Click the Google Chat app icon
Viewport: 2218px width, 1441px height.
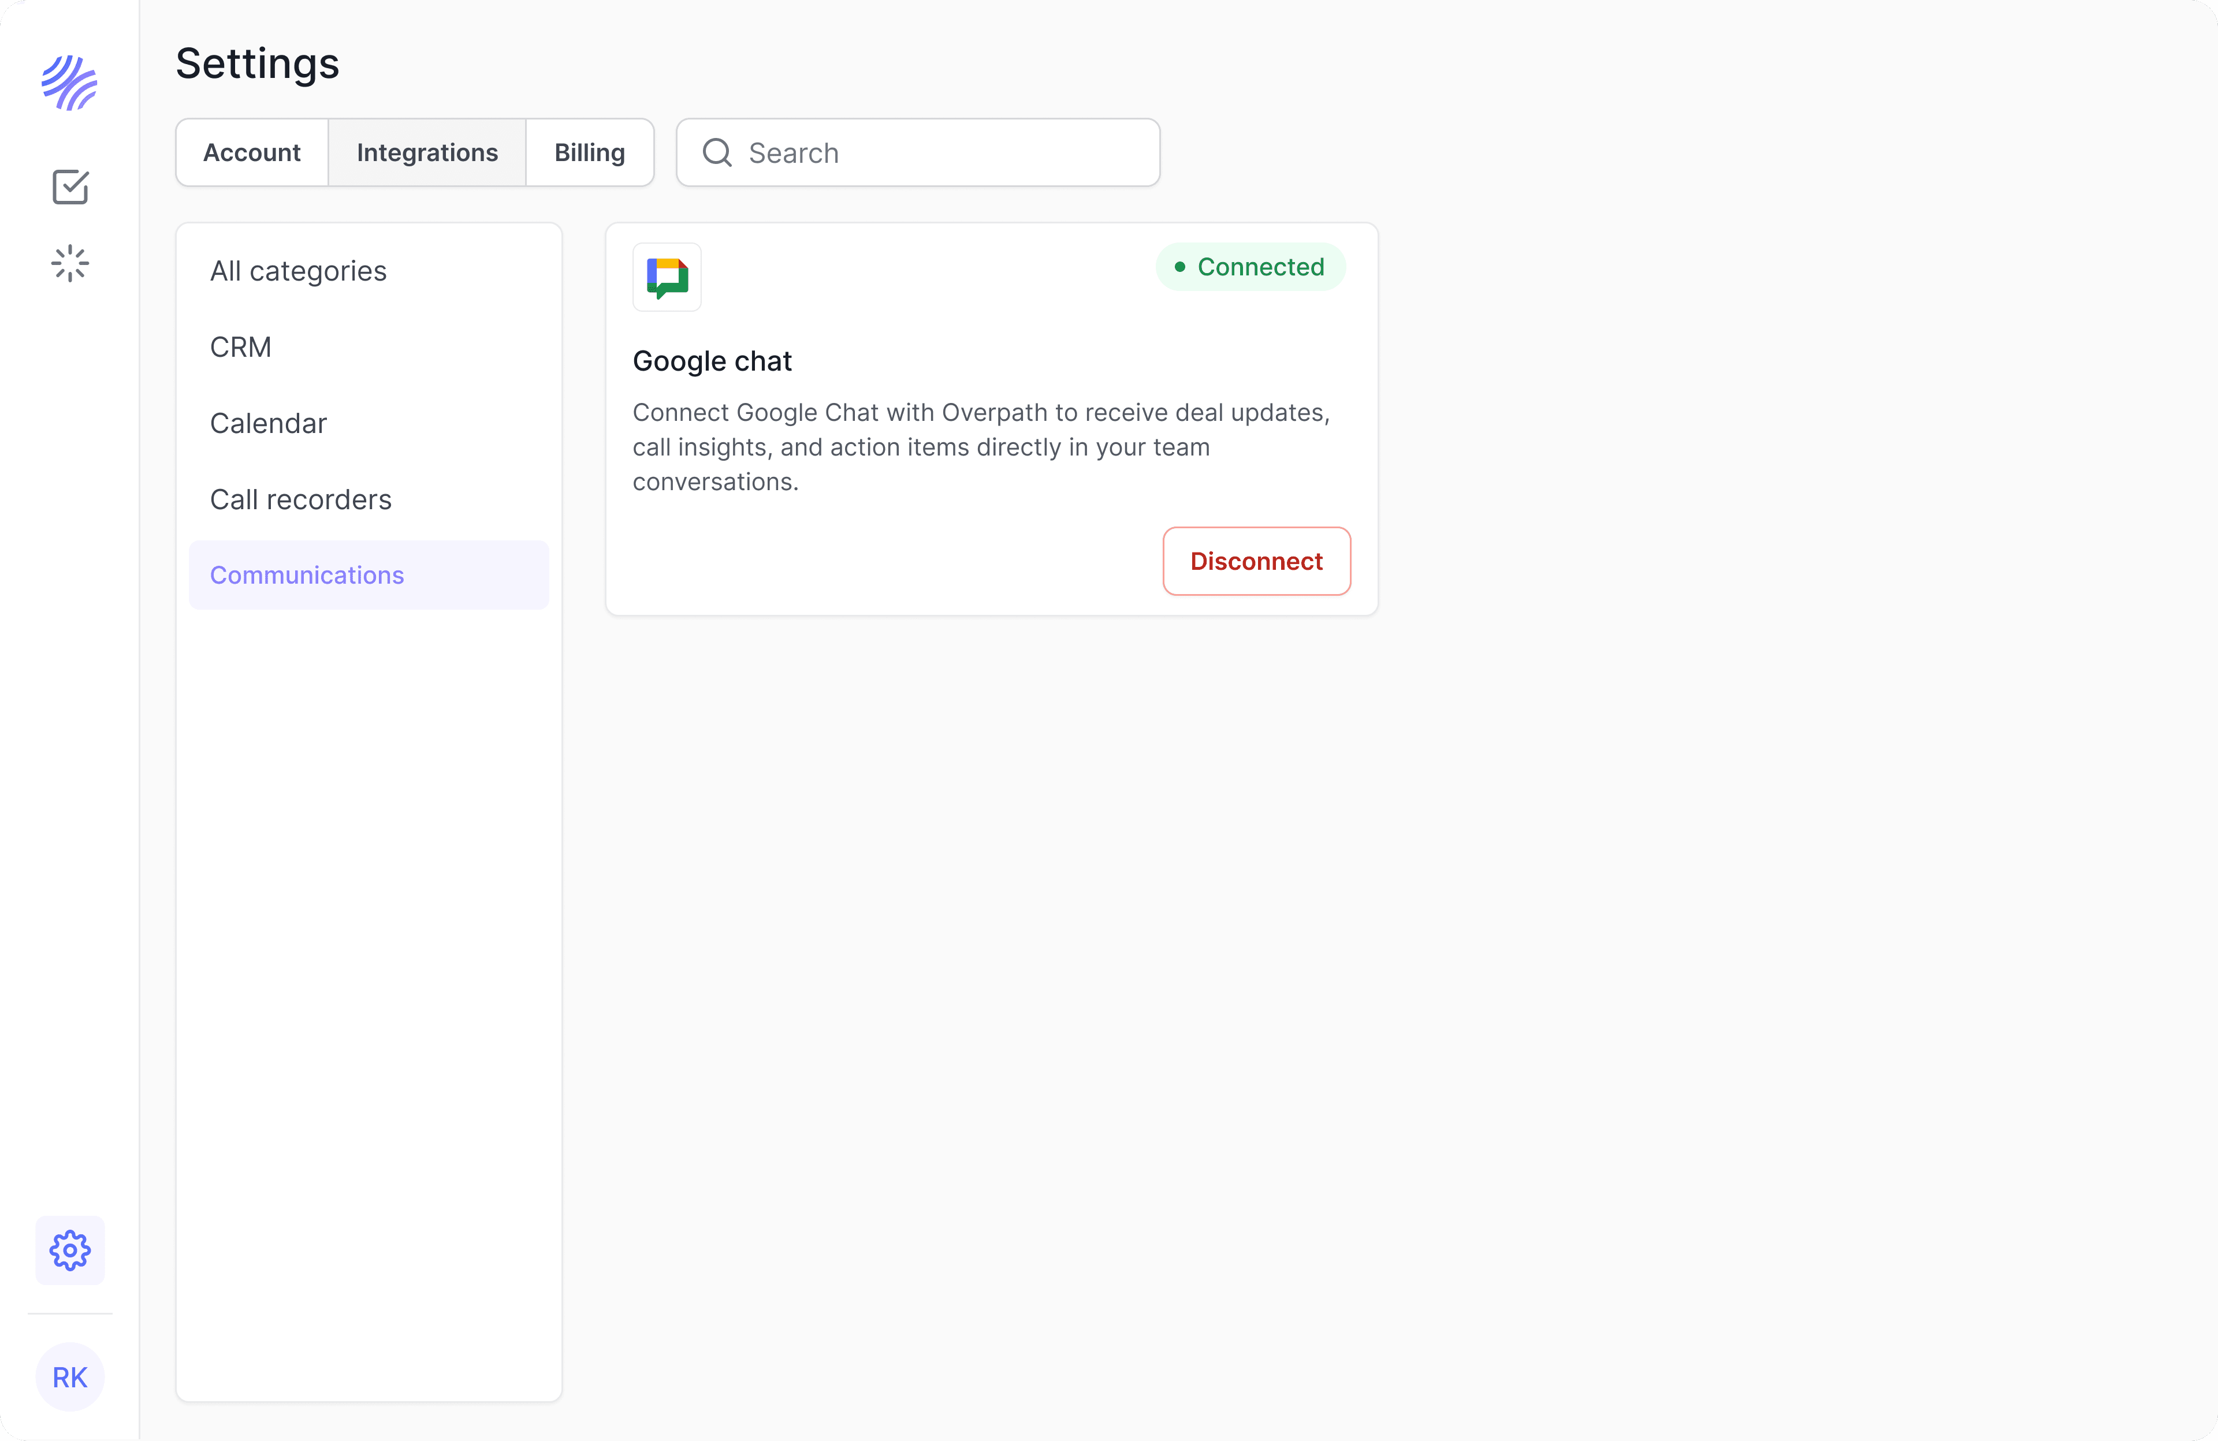point(667,278)
